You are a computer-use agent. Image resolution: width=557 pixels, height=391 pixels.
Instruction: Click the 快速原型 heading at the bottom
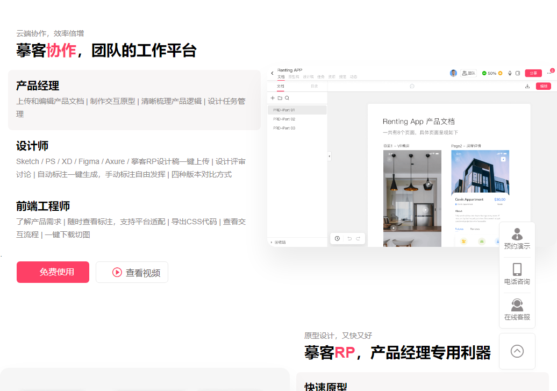point(326,387)
